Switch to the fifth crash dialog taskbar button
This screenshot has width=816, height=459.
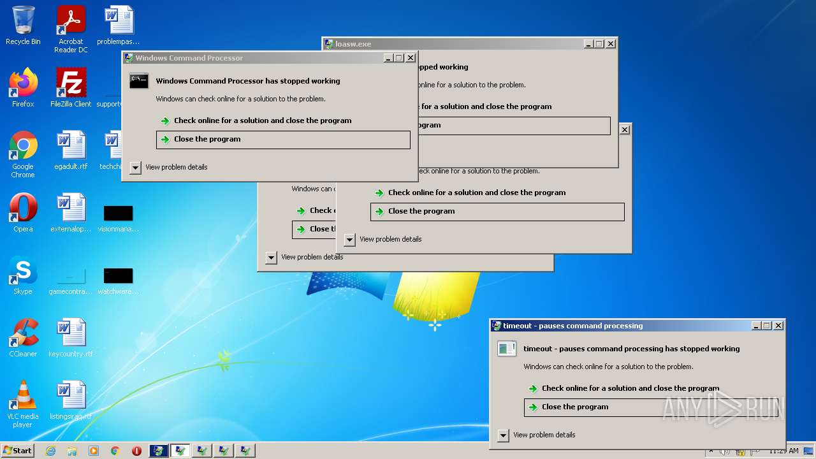(245, 451)
